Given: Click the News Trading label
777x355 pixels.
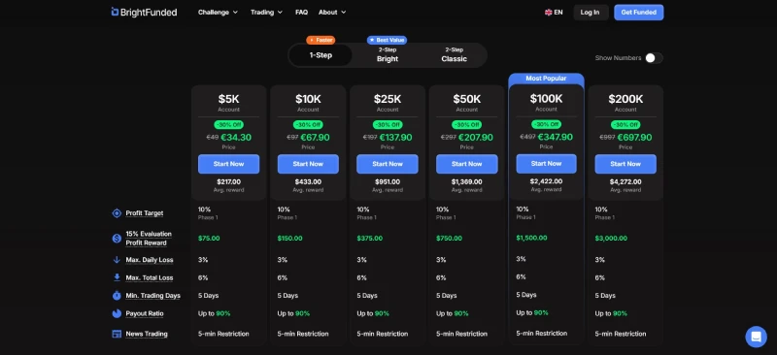Looking at the screenshot, I should point(147,335).
